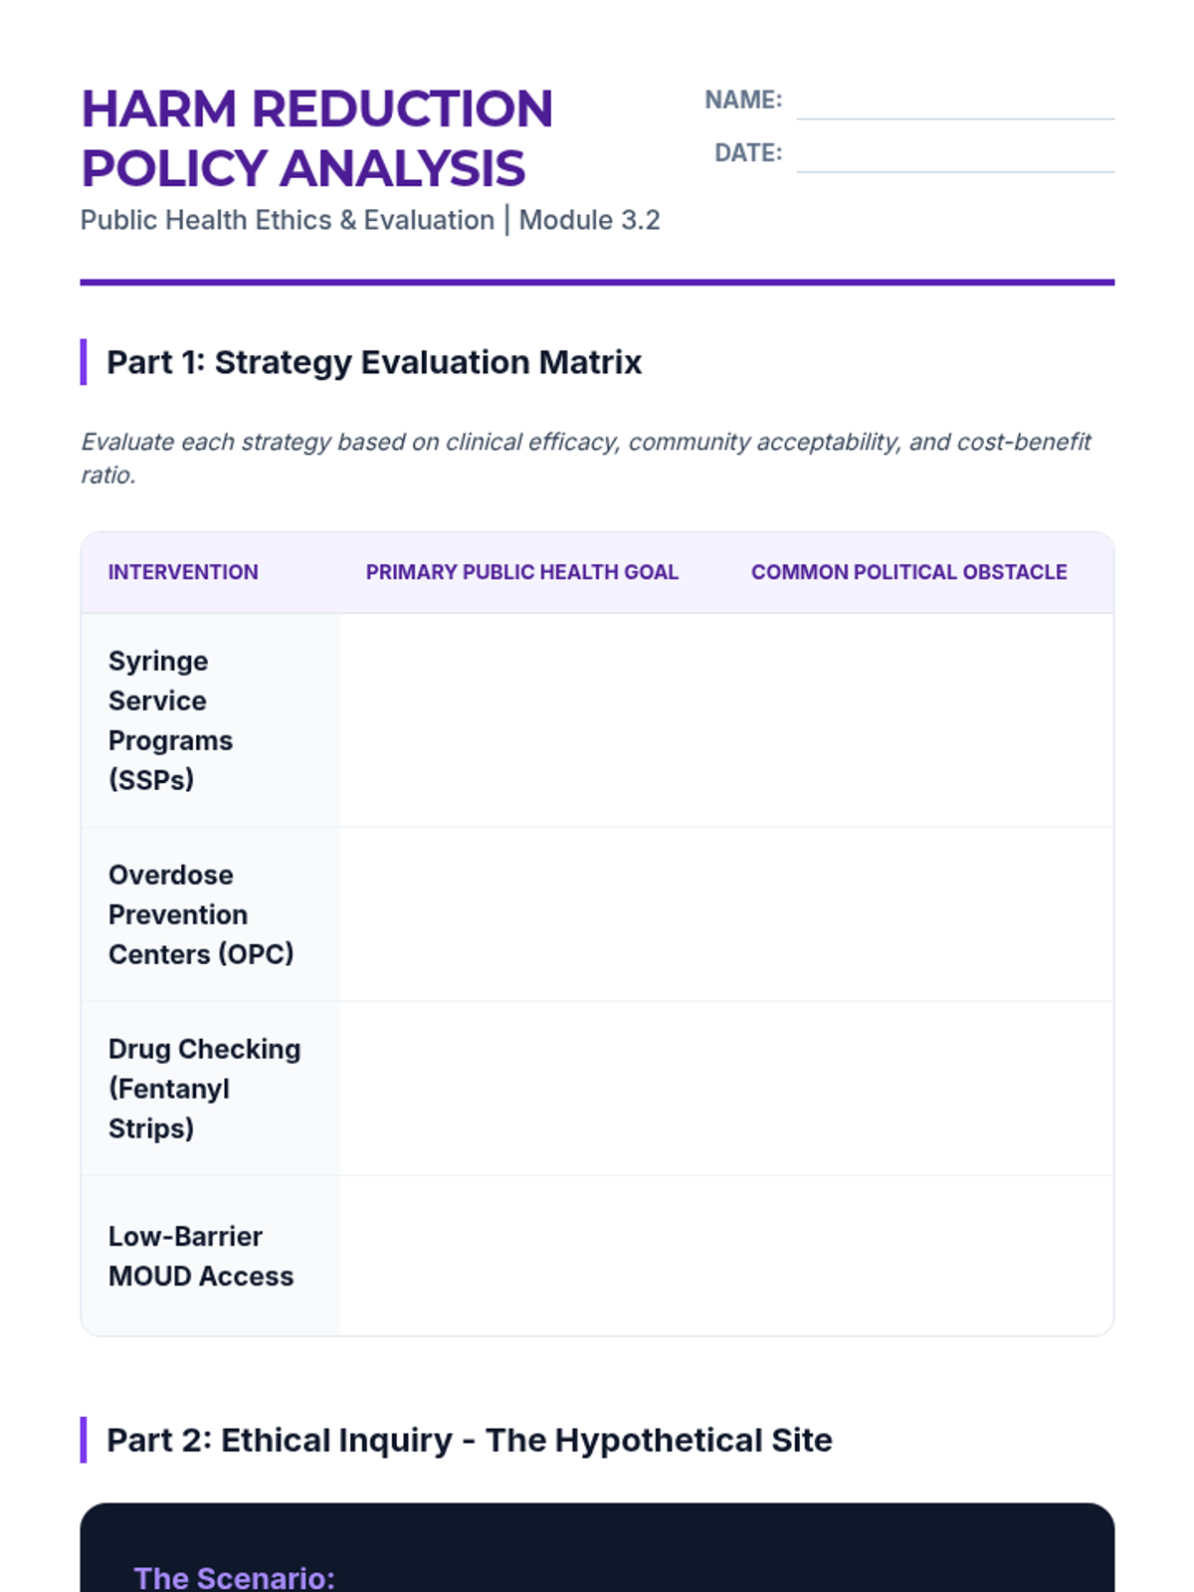This screenshot has width=1194, height=1592.
Task: Click the Harm Reduction Policy Analysis title
Action: (316, 138)
